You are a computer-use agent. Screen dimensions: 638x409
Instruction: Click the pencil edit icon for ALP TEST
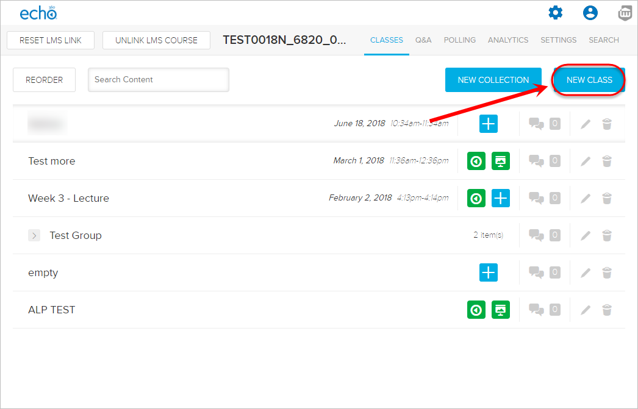[x=586, y=310]
